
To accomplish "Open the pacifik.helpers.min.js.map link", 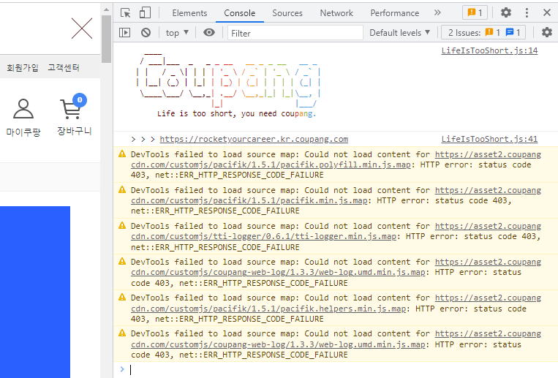I will coord(268,309).
